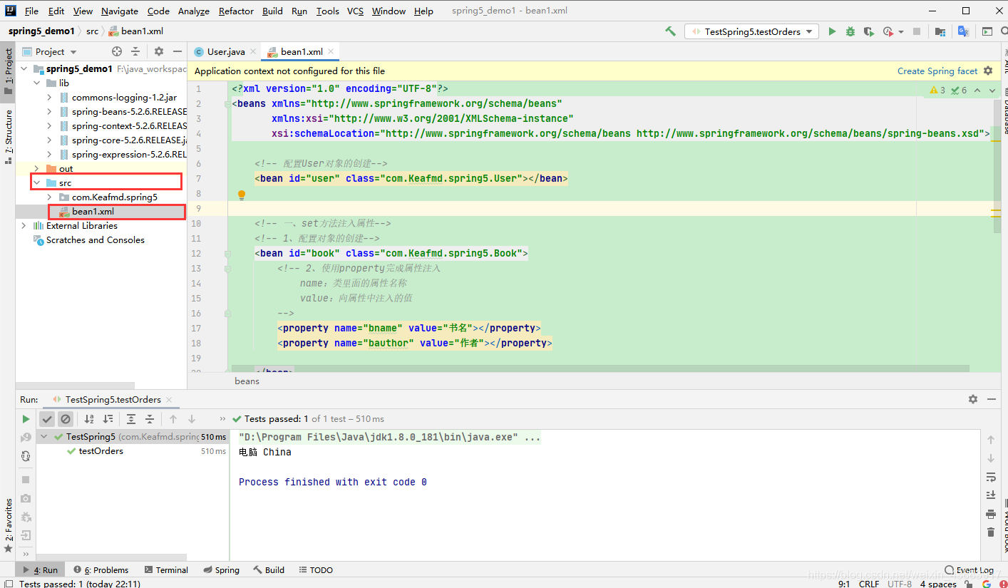Click Rerun failed tests icon
1008x588 pixels.
[x=26, y=438]
